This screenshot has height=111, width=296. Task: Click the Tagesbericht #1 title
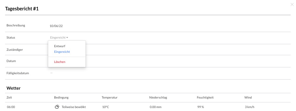click(22, 9)
